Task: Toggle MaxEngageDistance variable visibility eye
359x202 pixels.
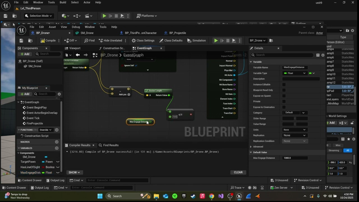Action: point(58,173)
